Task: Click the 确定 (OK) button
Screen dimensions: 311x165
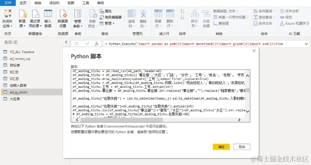Action: (221, 147)
